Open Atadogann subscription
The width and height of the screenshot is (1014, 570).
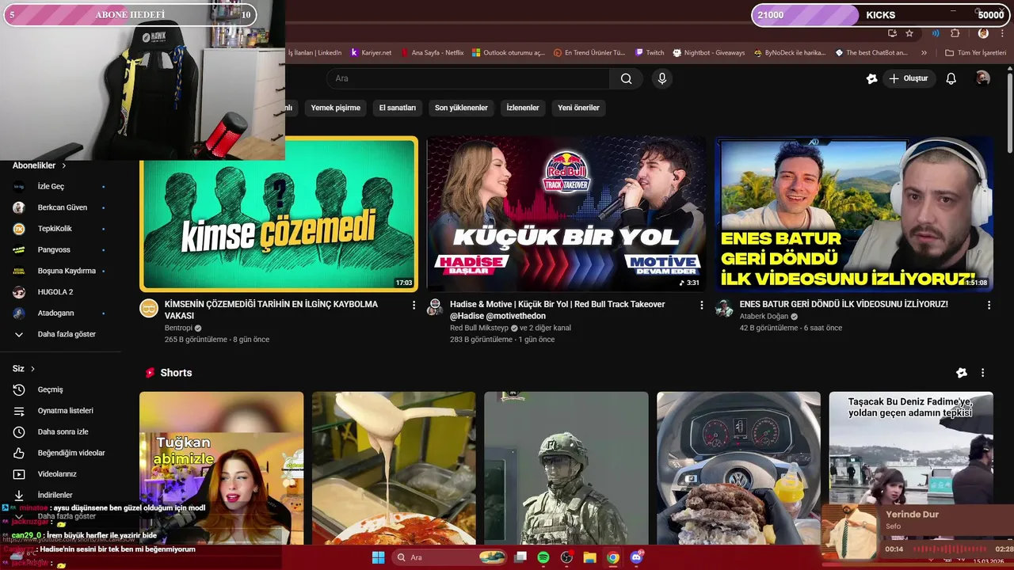click(60, 313)
